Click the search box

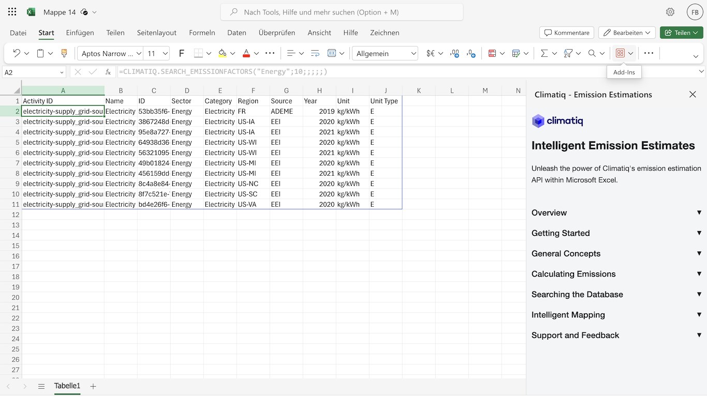(342, 12)
